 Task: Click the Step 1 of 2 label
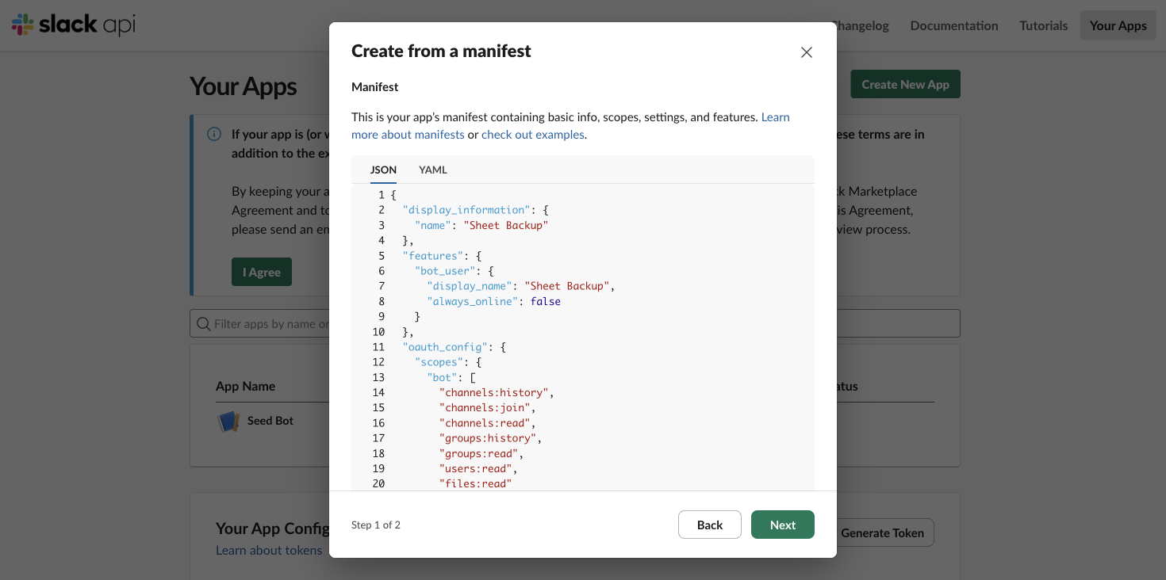pyautogui.click(x=376, y=525)
